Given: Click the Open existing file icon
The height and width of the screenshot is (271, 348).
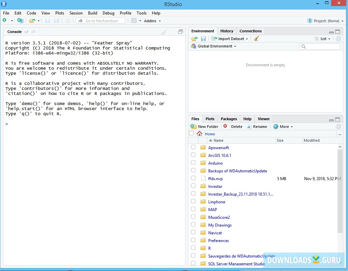Looking at the screenshot, I should tap(32, 21).
